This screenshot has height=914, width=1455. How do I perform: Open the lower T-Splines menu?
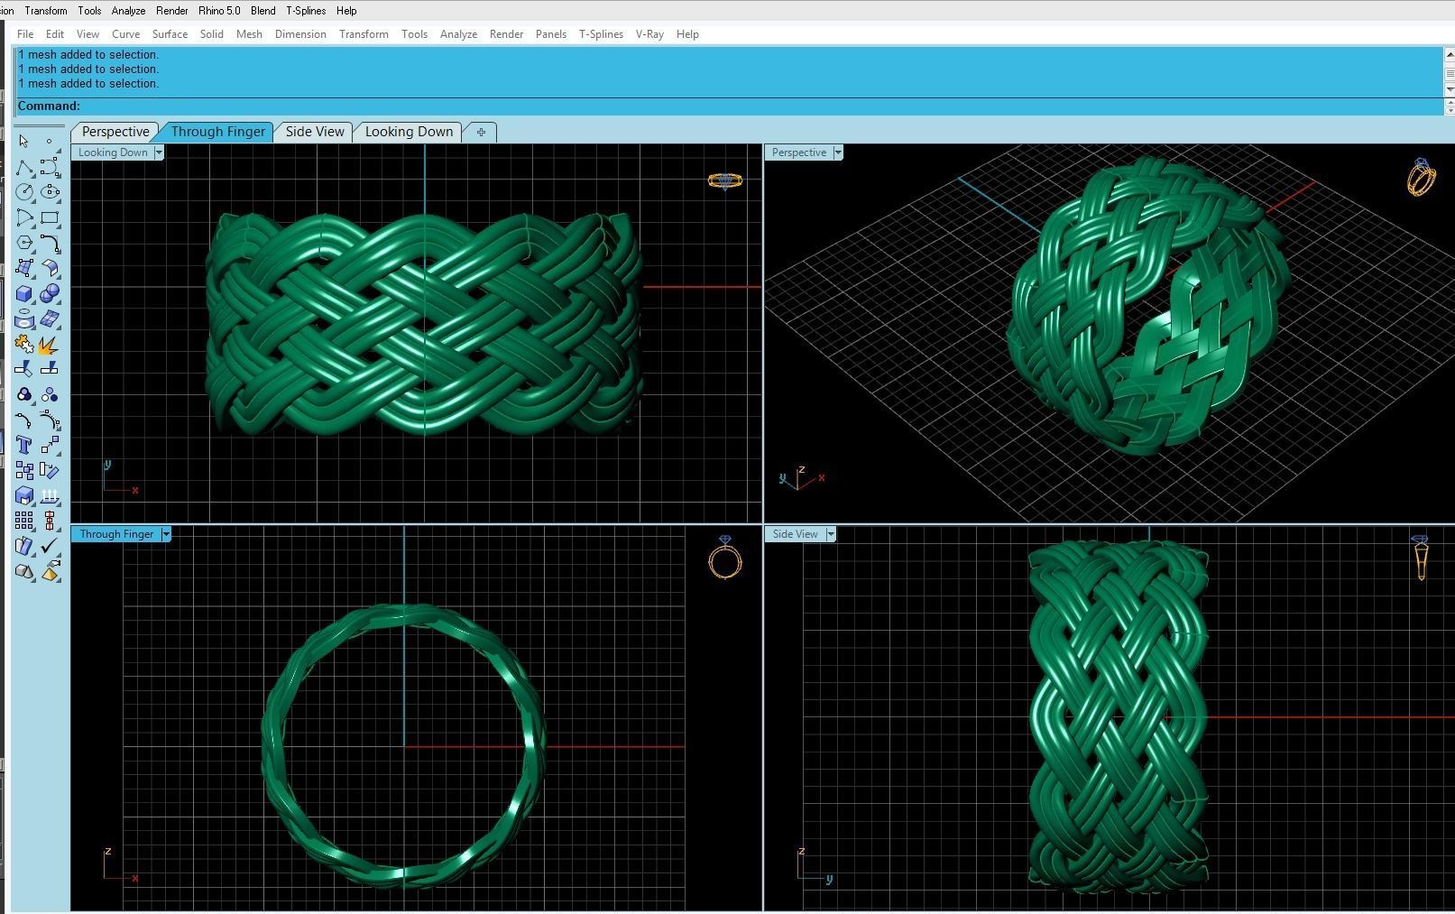coord(601,34)
